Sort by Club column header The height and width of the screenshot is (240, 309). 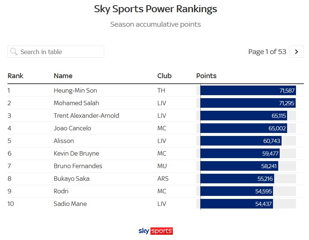(x=164, y=76)
